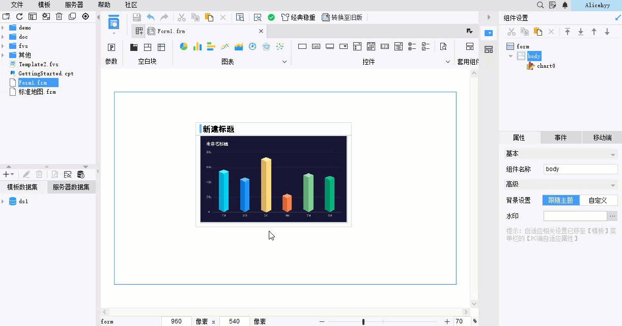The width and height of the screenshot is (622, 326).
Task: Open the 服务器 menu
Action: [x=74, y=5]
